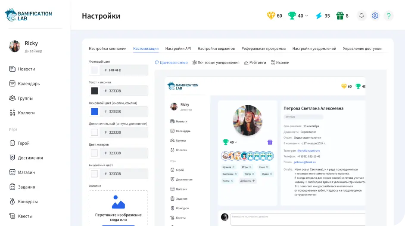Remove the Выставки tag in preview

pos(236,174)
